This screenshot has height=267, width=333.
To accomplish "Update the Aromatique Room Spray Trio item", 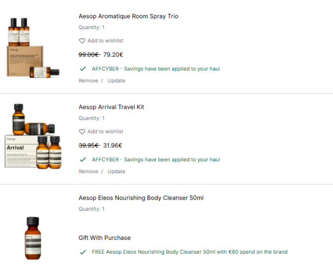I will [x=116, y=81].
